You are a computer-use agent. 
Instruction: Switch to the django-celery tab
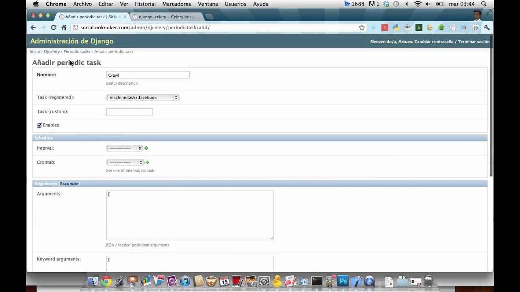(167, 17)
